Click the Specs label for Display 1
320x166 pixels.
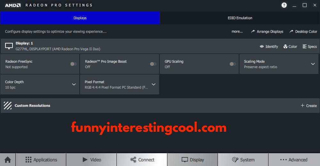coord(312,46)
